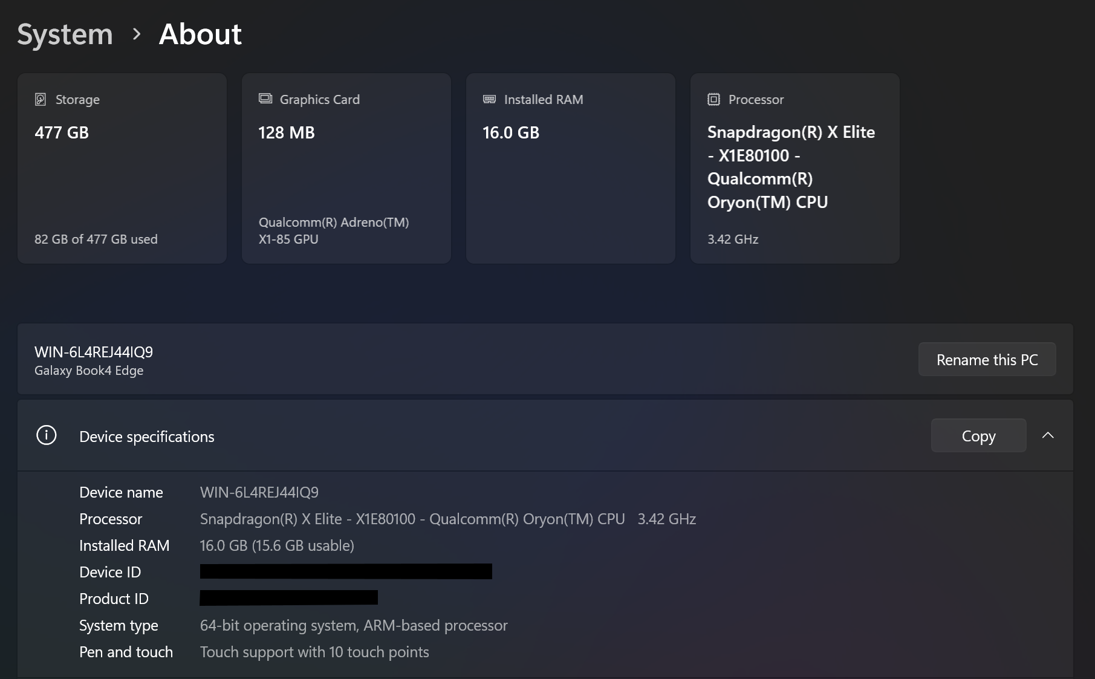Open the Graphics Card tile with Adreno GPU
The height and width of the screenshot is (679, 1095).
pos(346,169)
